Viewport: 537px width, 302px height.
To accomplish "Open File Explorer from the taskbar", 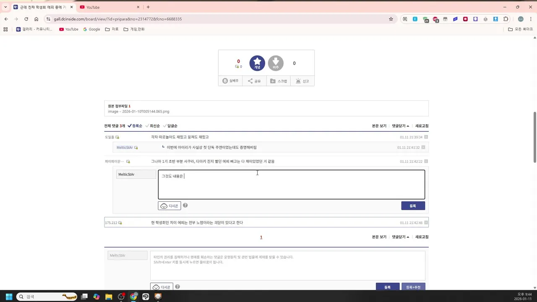I will click(109, 297).
